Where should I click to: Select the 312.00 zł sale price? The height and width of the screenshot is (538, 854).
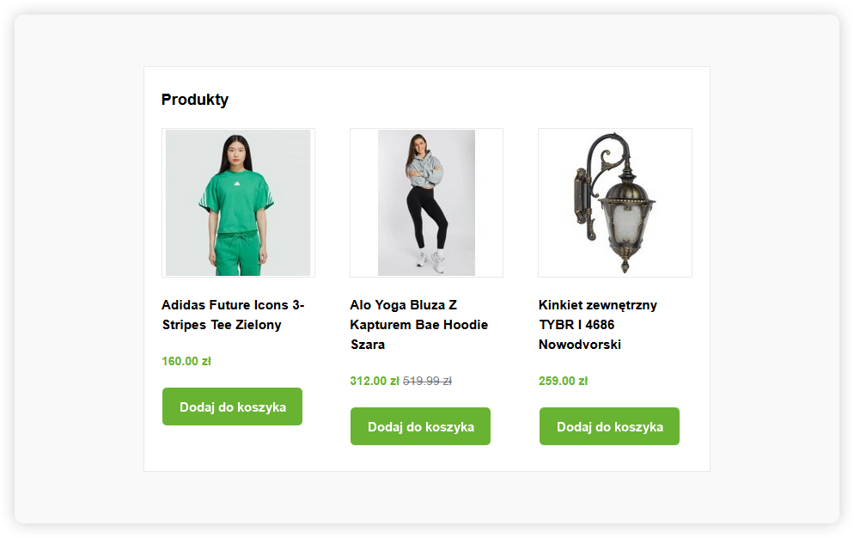[x=375, y=381]
